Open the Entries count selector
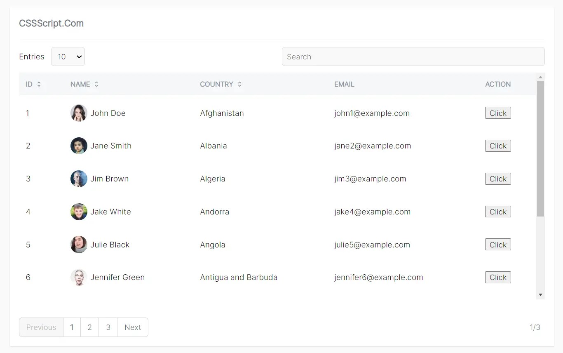Image resolution: width=563 pixels, height=353 pixels. click(x=68, y=56)
